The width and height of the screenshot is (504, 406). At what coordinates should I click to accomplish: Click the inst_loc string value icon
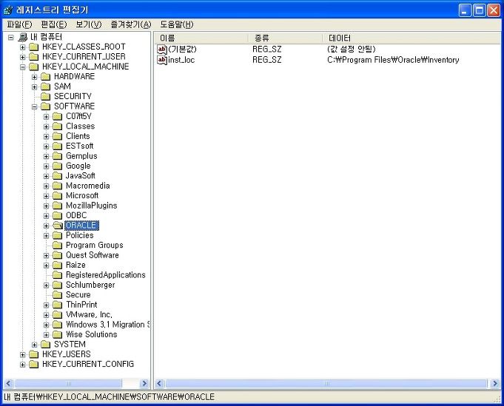coord(162,60)
